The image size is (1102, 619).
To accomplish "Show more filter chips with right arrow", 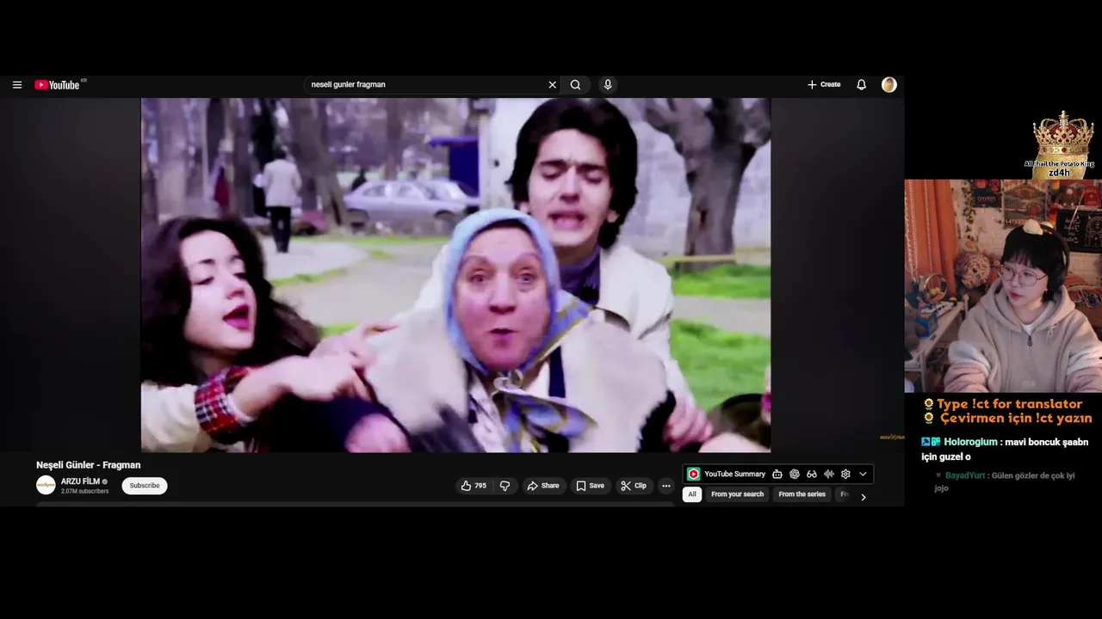I will [x=863, y=497].
